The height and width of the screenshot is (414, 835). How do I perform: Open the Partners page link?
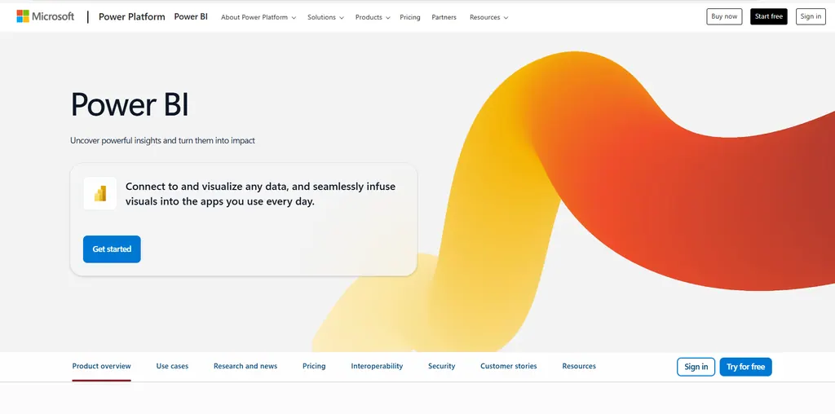click(x=444, y=17)
